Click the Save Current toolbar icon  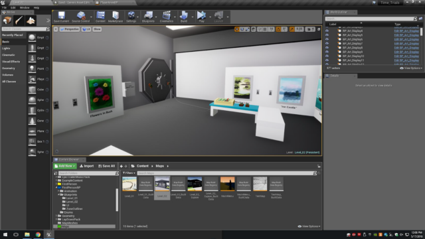[61, 17]
